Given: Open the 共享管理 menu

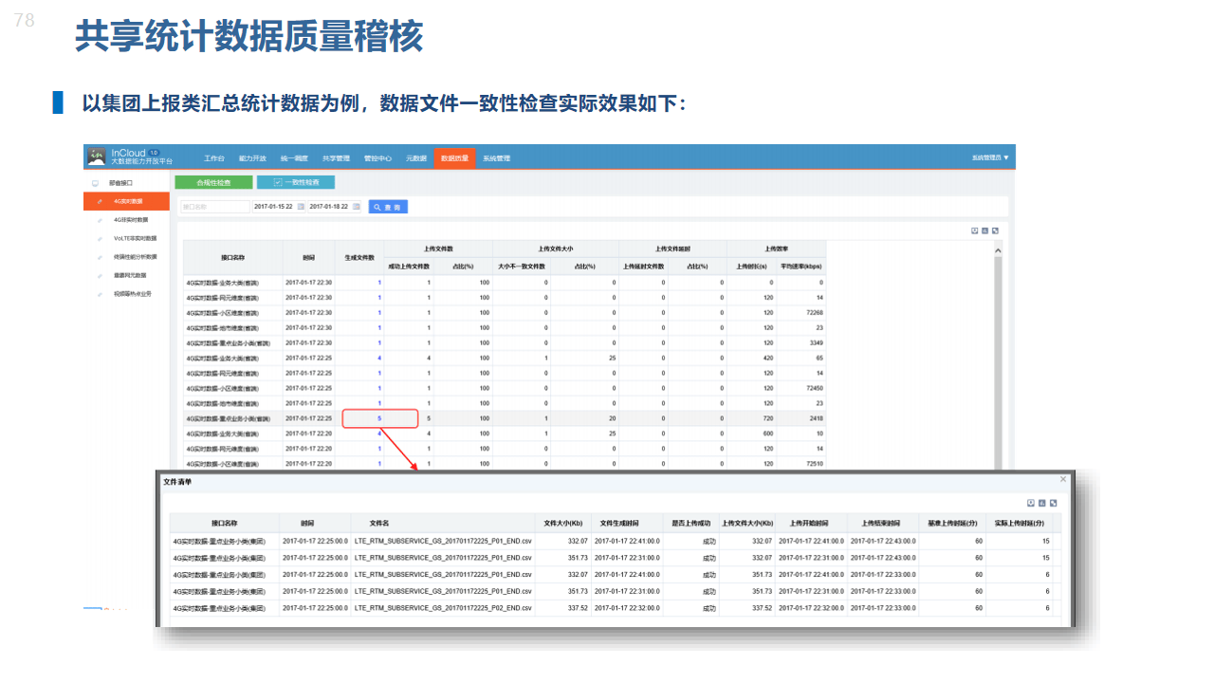Looking at the screenshot, I should 336,157.
